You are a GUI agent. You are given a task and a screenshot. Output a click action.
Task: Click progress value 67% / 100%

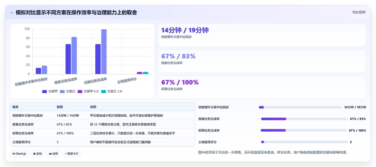click(357, 131)
